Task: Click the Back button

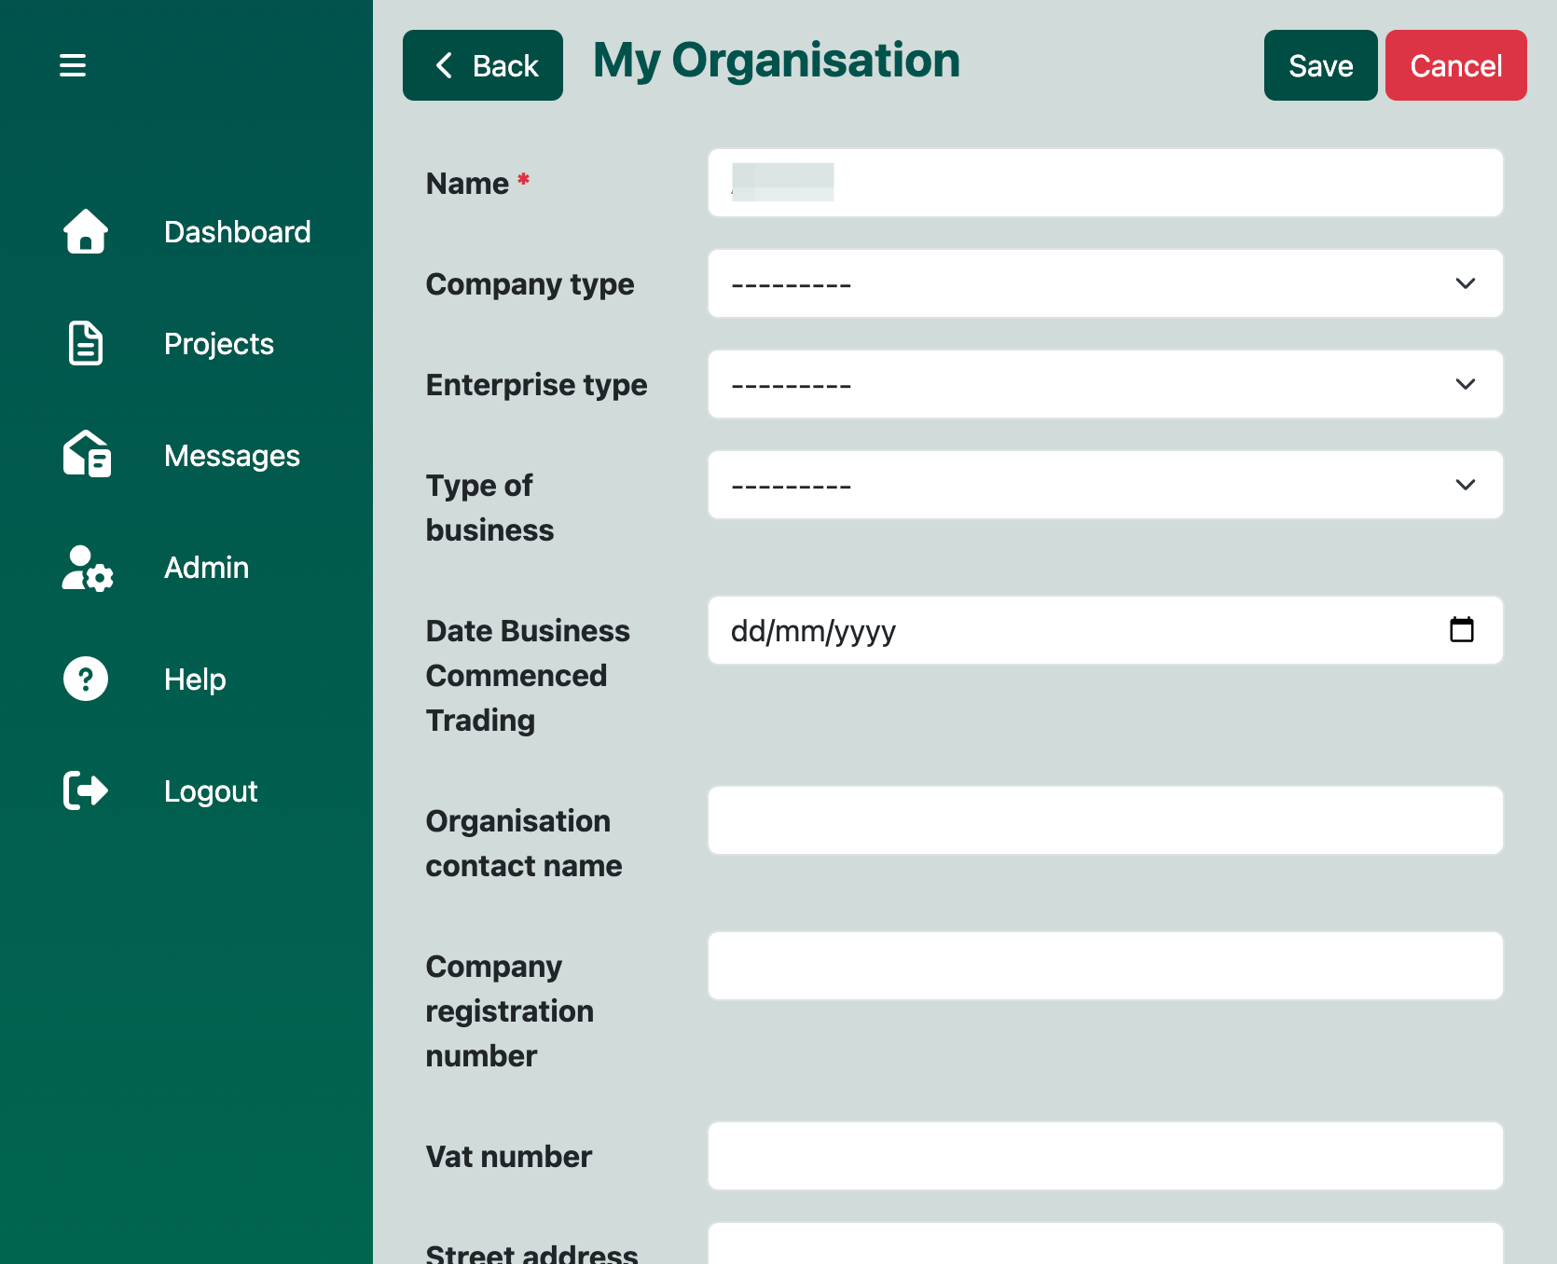Action: point(483,65)
